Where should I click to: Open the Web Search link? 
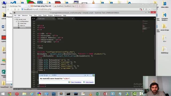click(x=90, y=82)
